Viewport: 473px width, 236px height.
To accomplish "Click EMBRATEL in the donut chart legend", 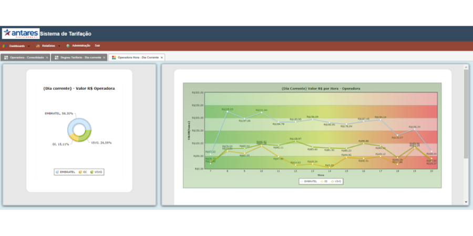I will click(x=67, y=171).
